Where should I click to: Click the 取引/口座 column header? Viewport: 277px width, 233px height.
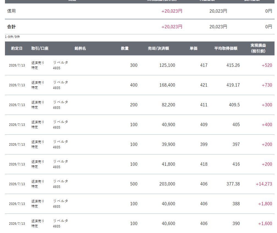(x=40, y=48)
